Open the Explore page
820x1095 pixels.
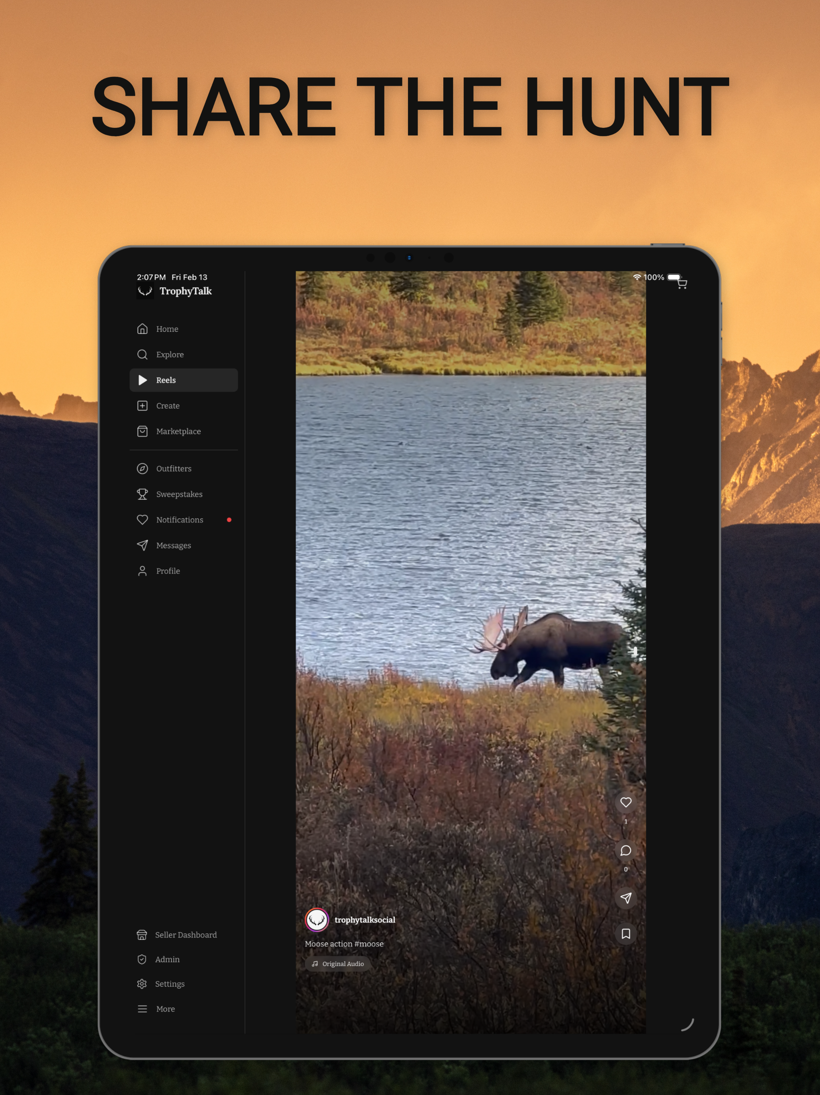click(183, 354)
